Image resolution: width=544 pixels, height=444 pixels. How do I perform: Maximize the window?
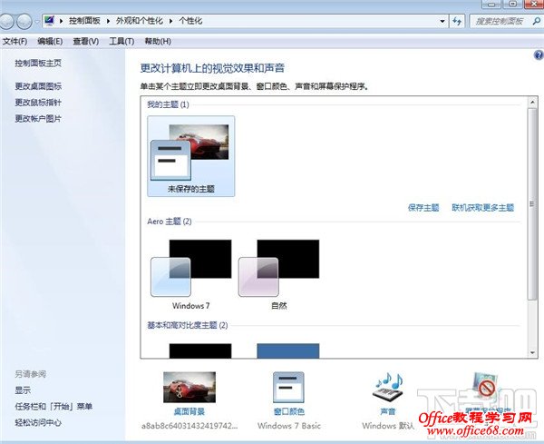click(x=513, y=4)
